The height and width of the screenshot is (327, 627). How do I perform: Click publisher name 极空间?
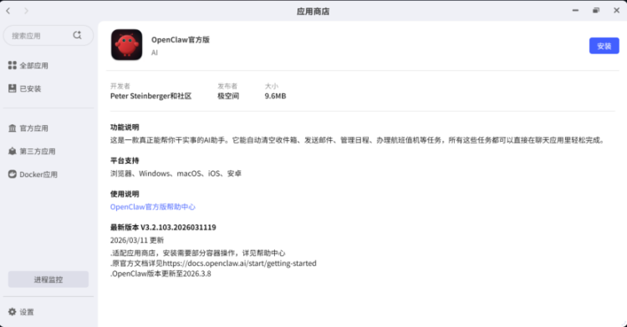coord(228,96)
